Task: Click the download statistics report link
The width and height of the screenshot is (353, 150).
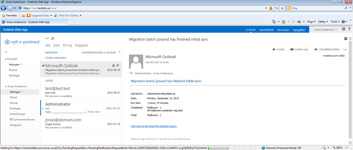Action: [x=154, y=126]
